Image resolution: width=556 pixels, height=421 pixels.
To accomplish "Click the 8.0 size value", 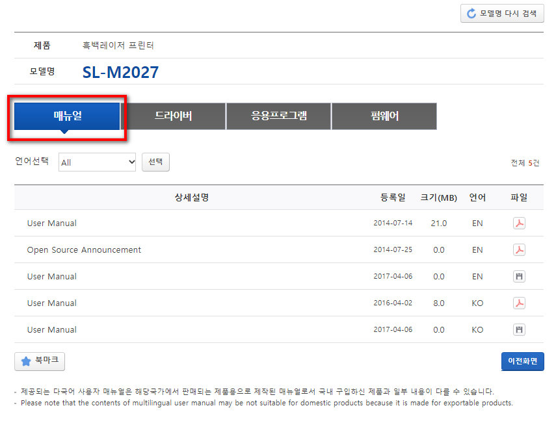I will tap(439, 303).
